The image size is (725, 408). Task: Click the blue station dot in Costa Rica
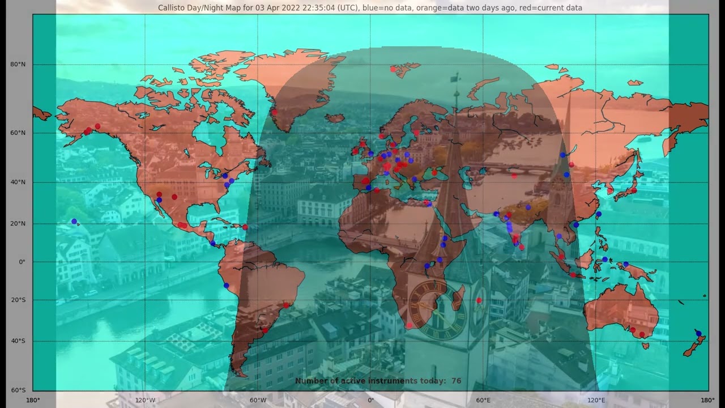pyautogui.click(x=213, y=244)
